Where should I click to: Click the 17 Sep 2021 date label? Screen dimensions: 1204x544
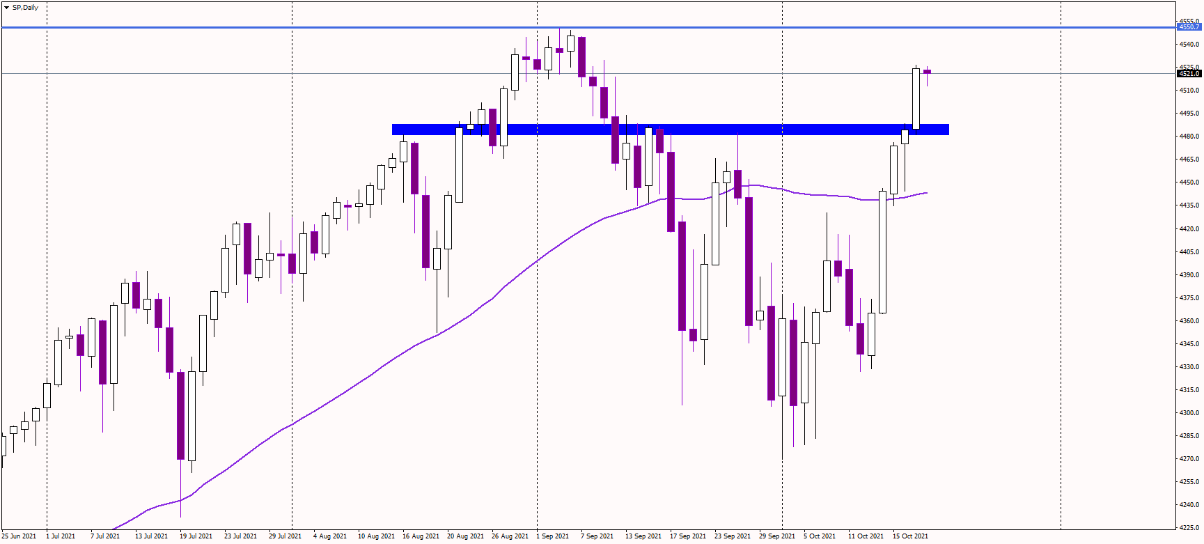(688, 536)
